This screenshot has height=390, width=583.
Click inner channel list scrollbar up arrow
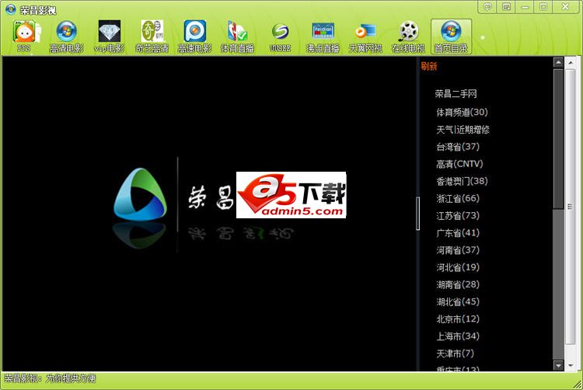558,63
